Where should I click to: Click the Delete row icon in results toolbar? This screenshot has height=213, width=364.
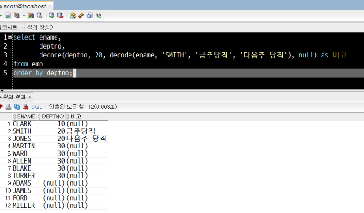[x=25, y=106]
